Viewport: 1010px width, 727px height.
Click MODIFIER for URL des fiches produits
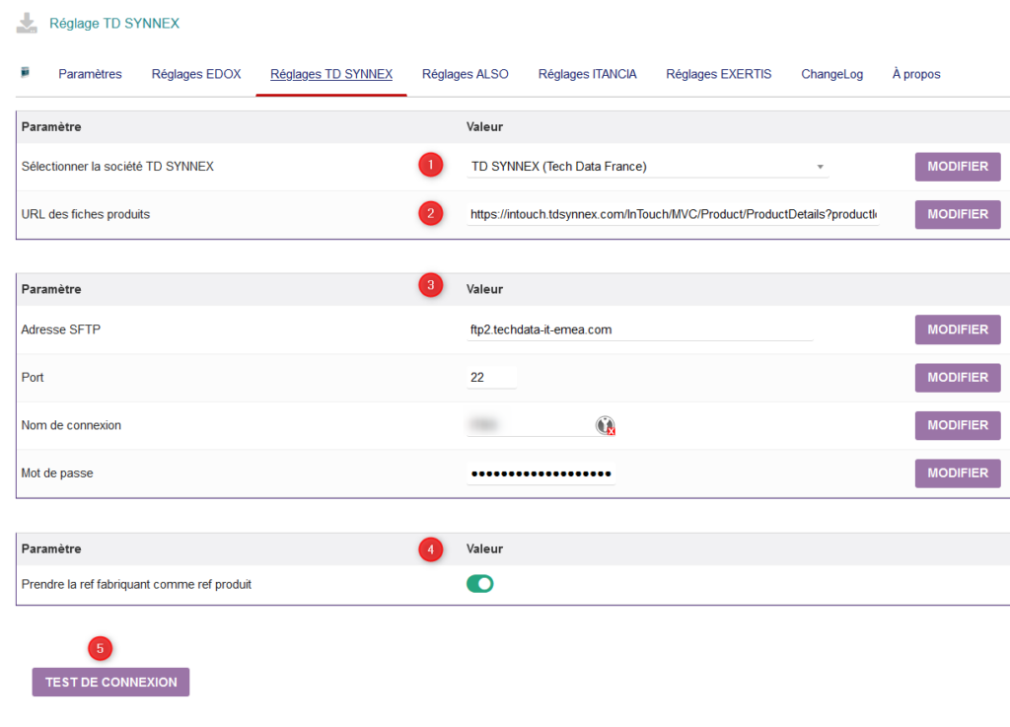pyautogui.click(x=958, y=214)
